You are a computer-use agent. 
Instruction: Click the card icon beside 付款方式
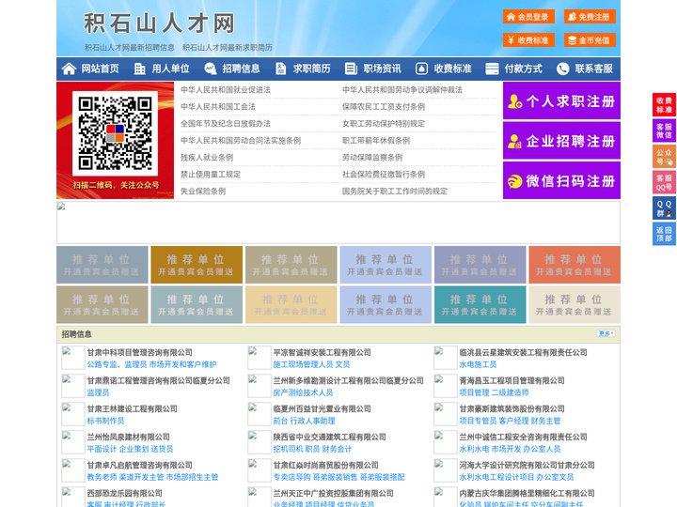(492, 69)
